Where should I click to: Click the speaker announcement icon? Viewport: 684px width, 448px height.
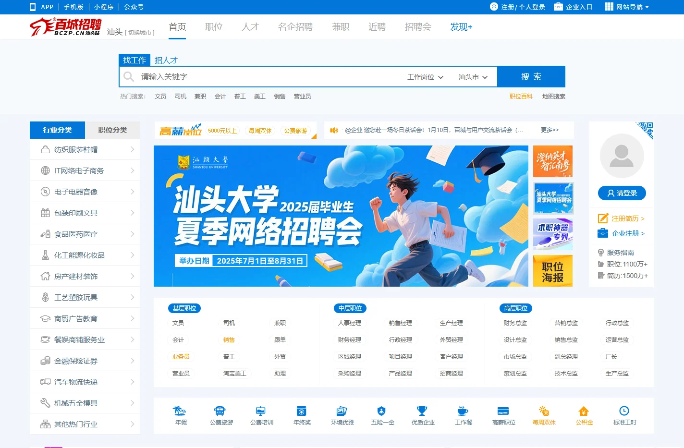coord(334,130)
